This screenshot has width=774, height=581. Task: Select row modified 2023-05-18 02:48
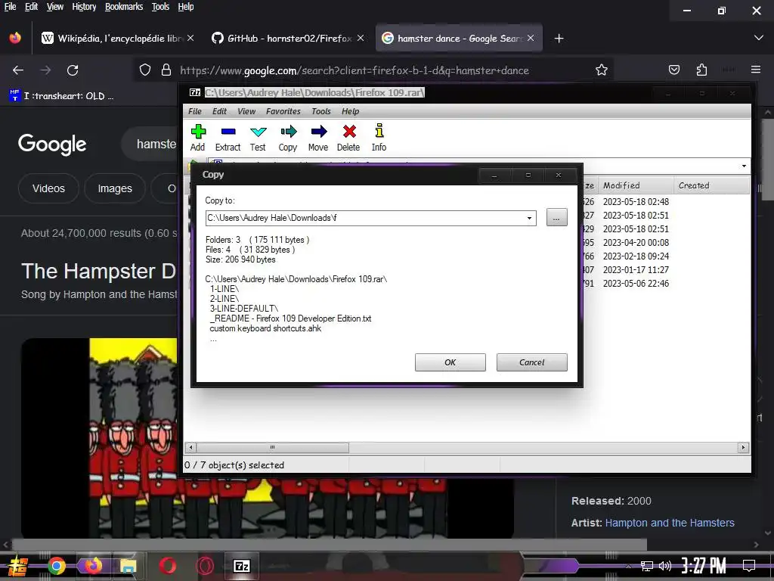click(x=636, y=201)
